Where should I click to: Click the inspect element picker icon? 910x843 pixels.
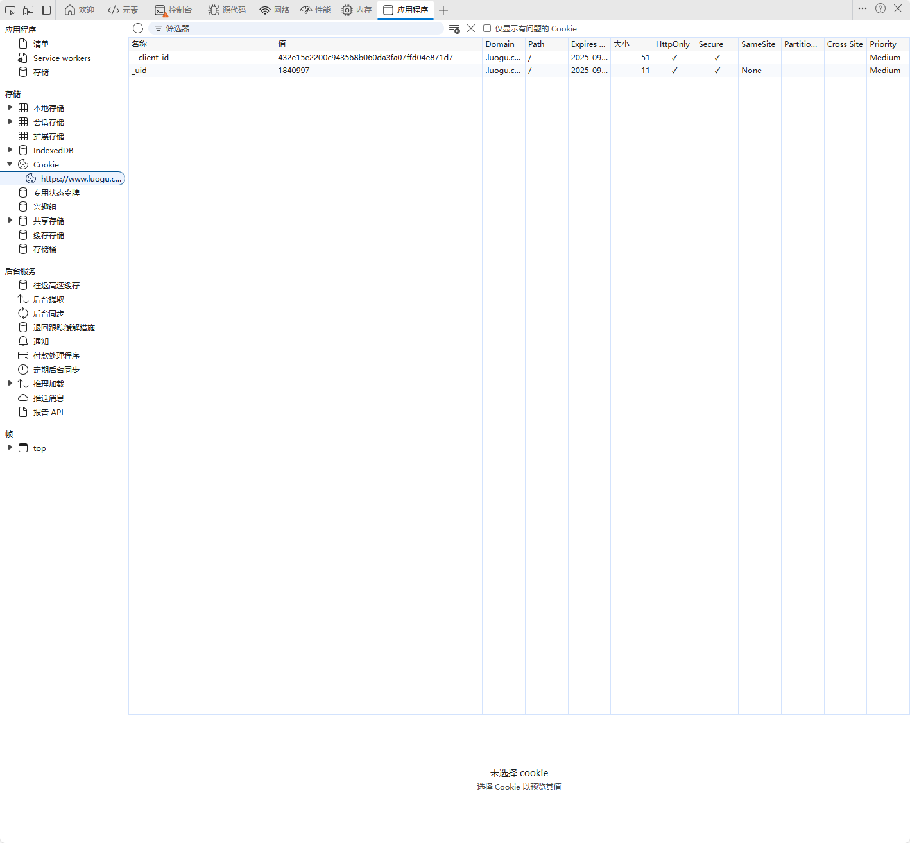(x=10, y=10)
